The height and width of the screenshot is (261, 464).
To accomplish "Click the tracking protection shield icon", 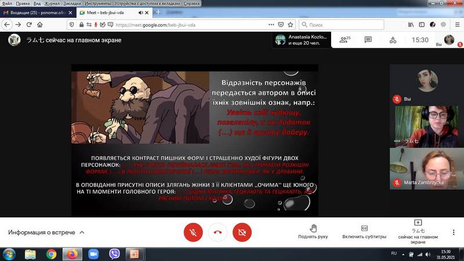I will pos(71,25).
